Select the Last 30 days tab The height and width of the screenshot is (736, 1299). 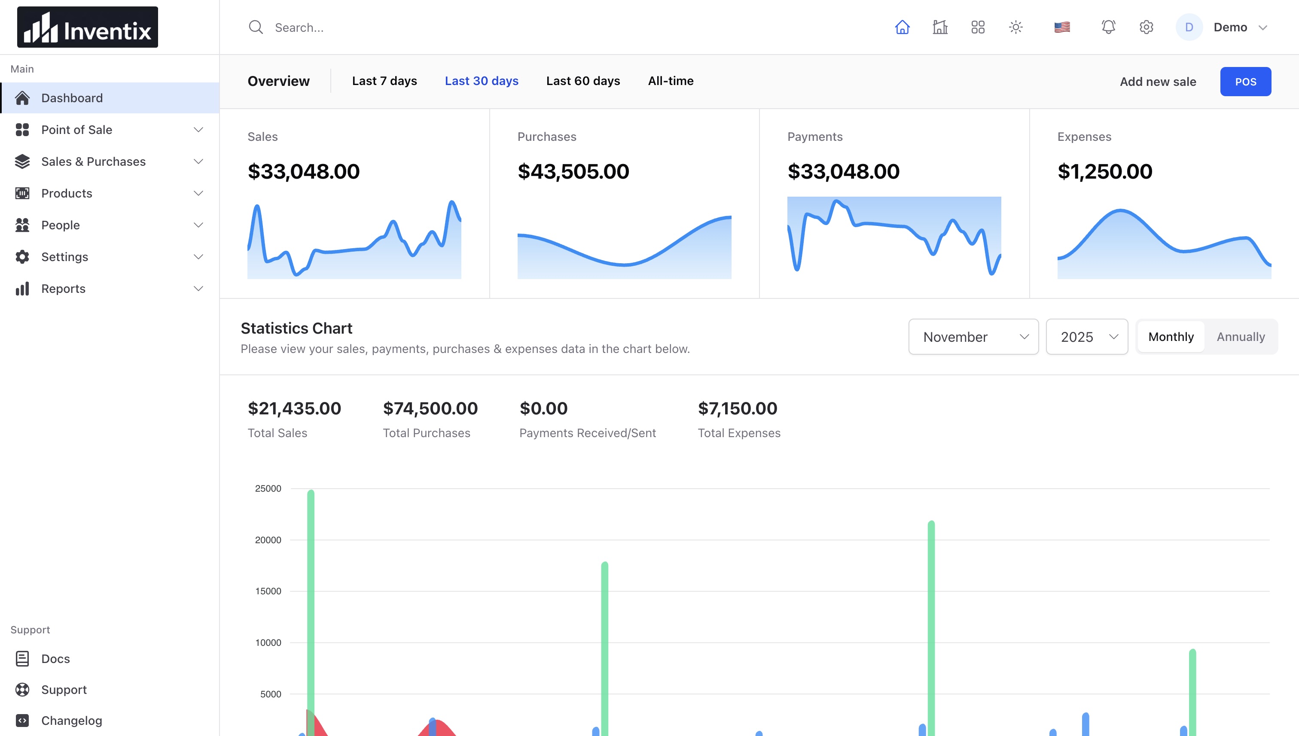pyautogui.click(x=482, y=81)
